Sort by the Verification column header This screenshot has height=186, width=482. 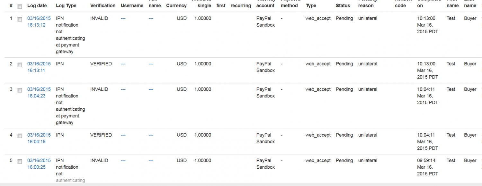click(x=103, y=5)
